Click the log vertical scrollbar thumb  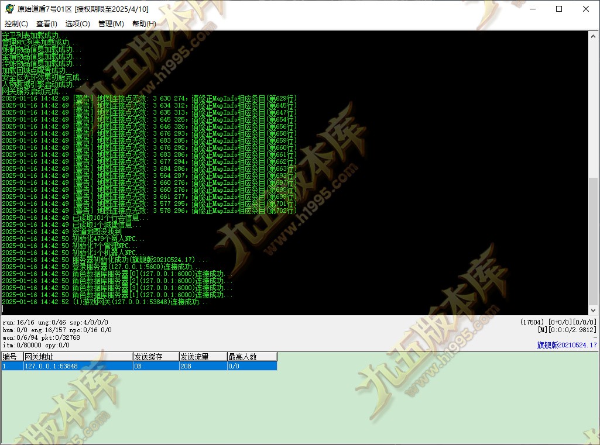pyautogui.click(x=593, y=241)
